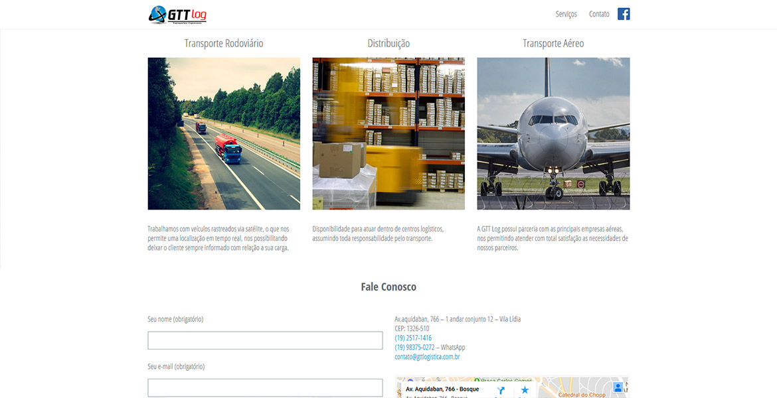Click the CEP: 1326-510 text

[412, 328]
